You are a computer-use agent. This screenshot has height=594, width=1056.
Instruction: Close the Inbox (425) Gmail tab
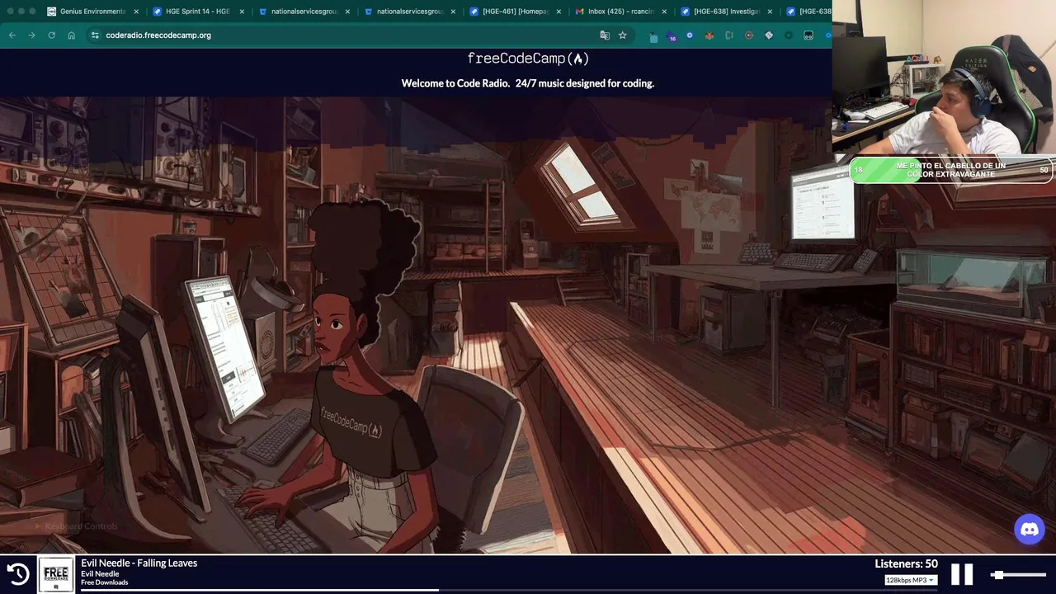tap(664, 12)
